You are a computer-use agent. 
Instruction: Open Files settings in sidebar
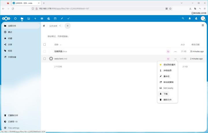click(x=21, y=128)
